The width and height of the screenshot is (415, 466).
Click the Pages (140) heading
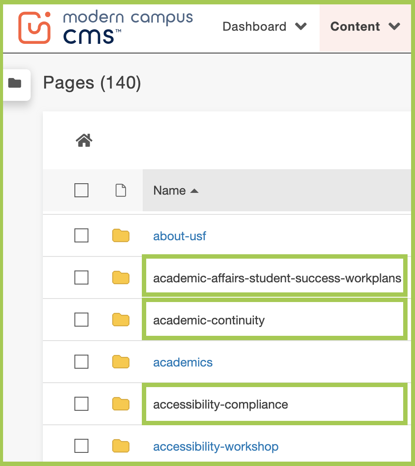point(92,83)
